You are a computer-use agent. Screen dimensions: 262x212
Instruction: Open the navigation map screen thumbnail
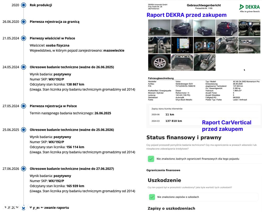click(182, 45)
